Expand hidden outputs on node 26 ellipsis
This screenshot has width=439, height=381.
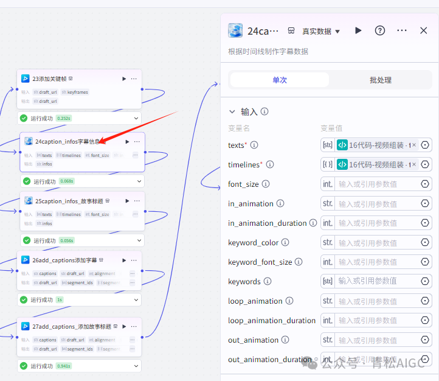coord(132,282)
